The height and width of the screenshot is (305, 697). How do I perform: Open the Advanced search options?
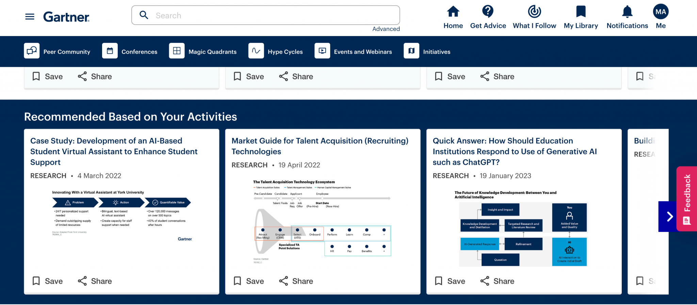386,29
